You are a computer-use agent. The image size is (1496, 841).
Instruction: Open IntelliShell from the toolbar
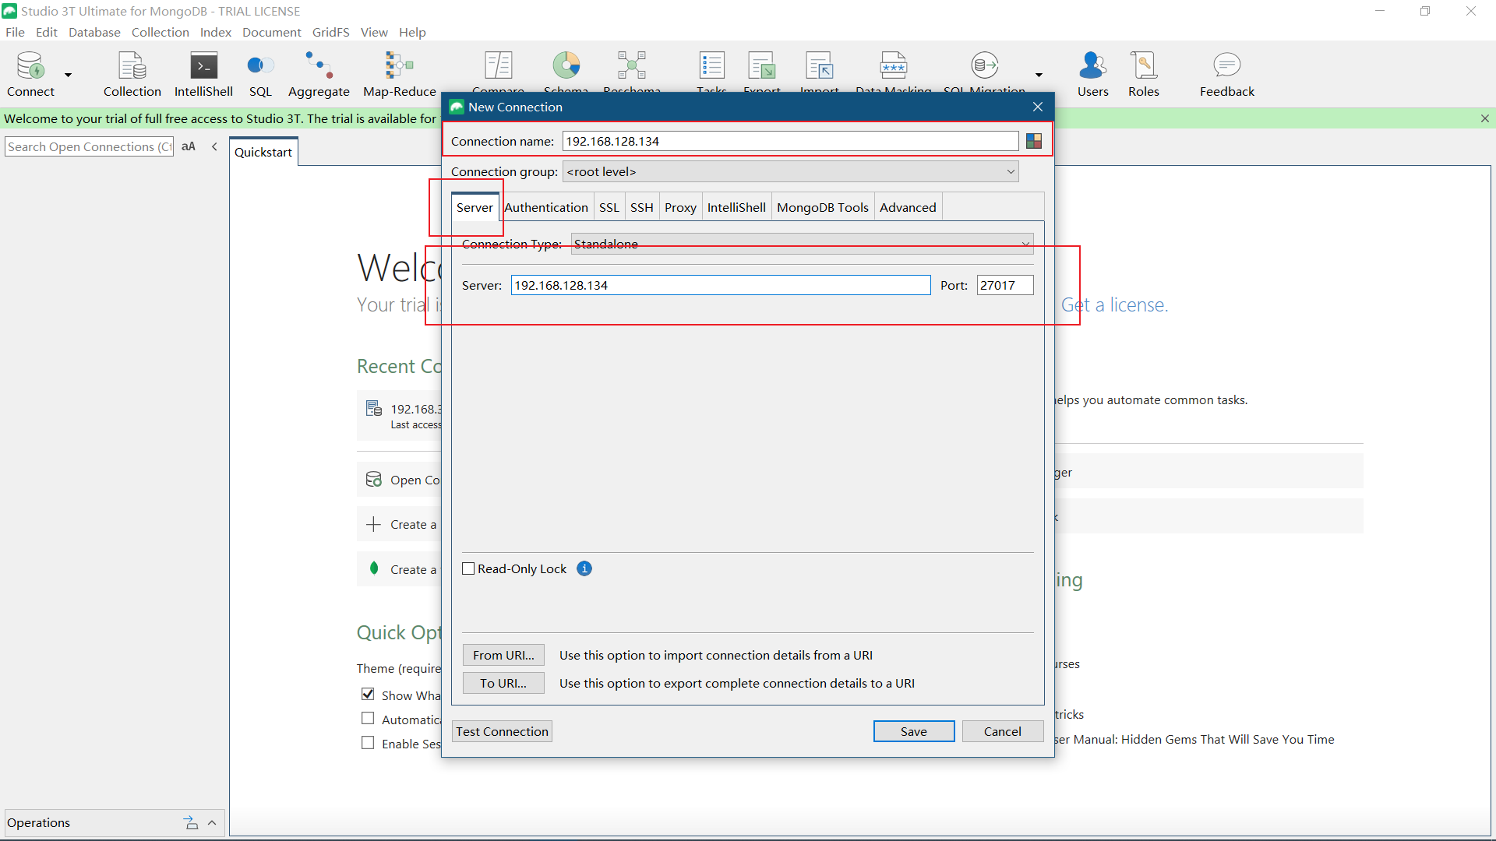(x=203, y=74)
